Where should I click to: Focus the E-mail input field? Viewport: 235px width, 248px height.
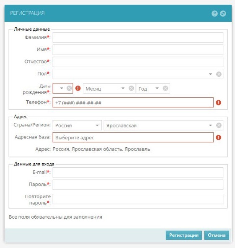(x=138, y=172)
